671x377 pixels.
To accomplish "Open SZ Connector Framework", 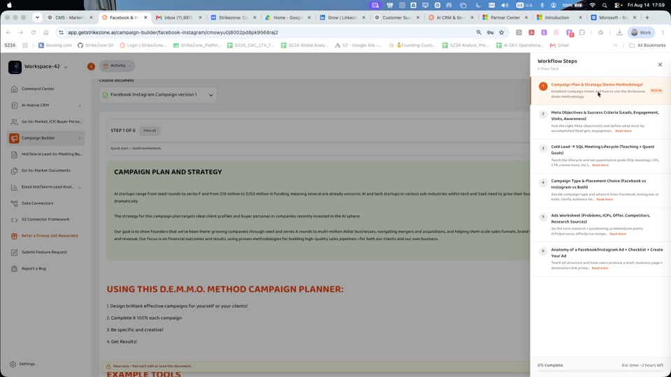I will tap(45, 219).
